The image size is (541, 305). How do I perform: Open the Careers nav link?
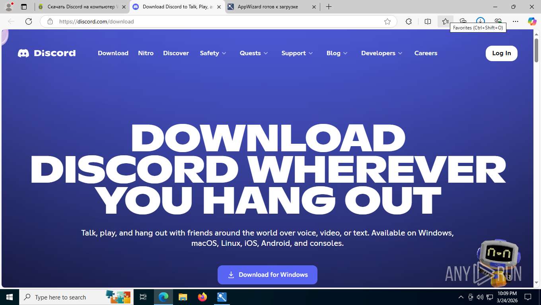click(x=426, y=53)
